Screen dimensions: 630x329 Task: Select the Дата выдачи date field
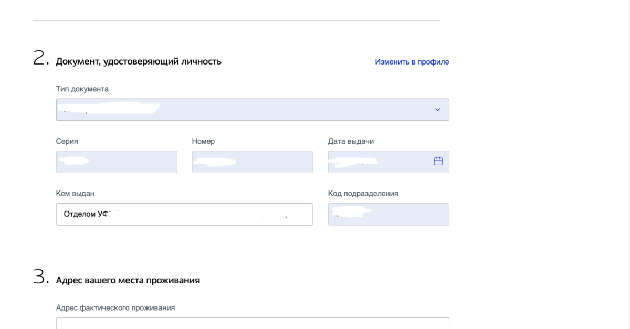point(378,162)
